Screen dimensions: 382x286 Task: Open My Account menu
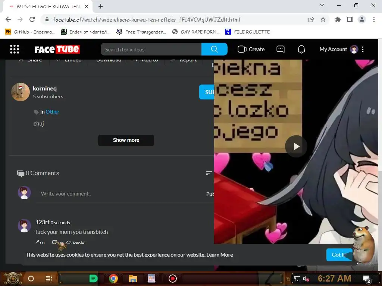[339, 49]
